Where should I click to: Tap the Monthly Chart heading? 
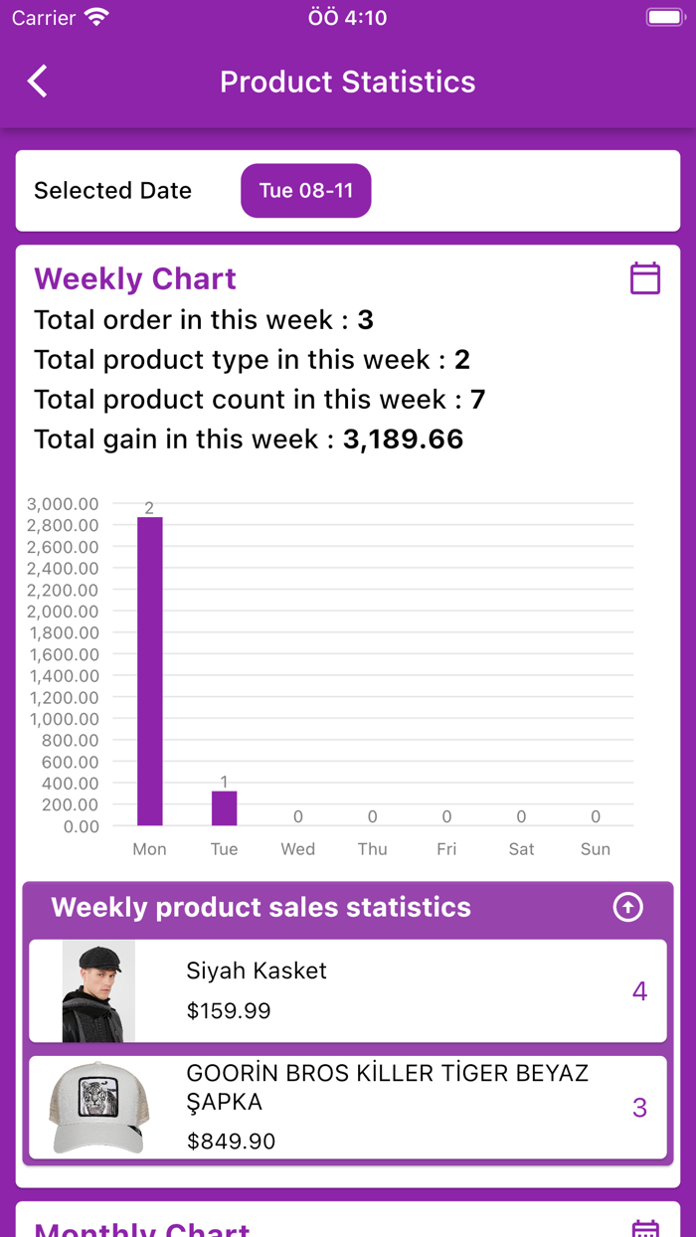click(142, 1229)
